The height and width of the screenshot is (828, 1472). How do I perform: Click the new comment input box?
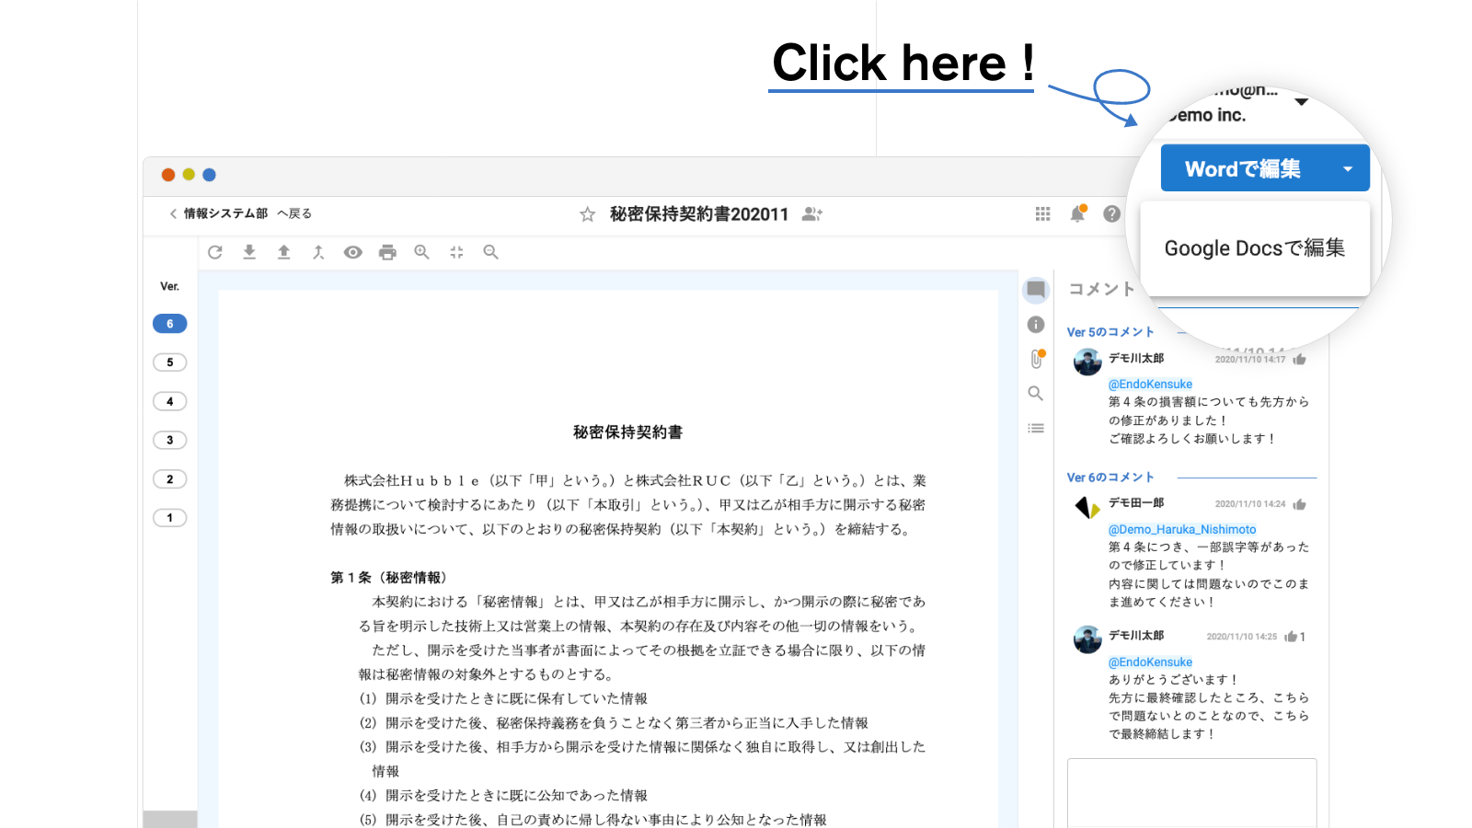[x=1192, y=793]
